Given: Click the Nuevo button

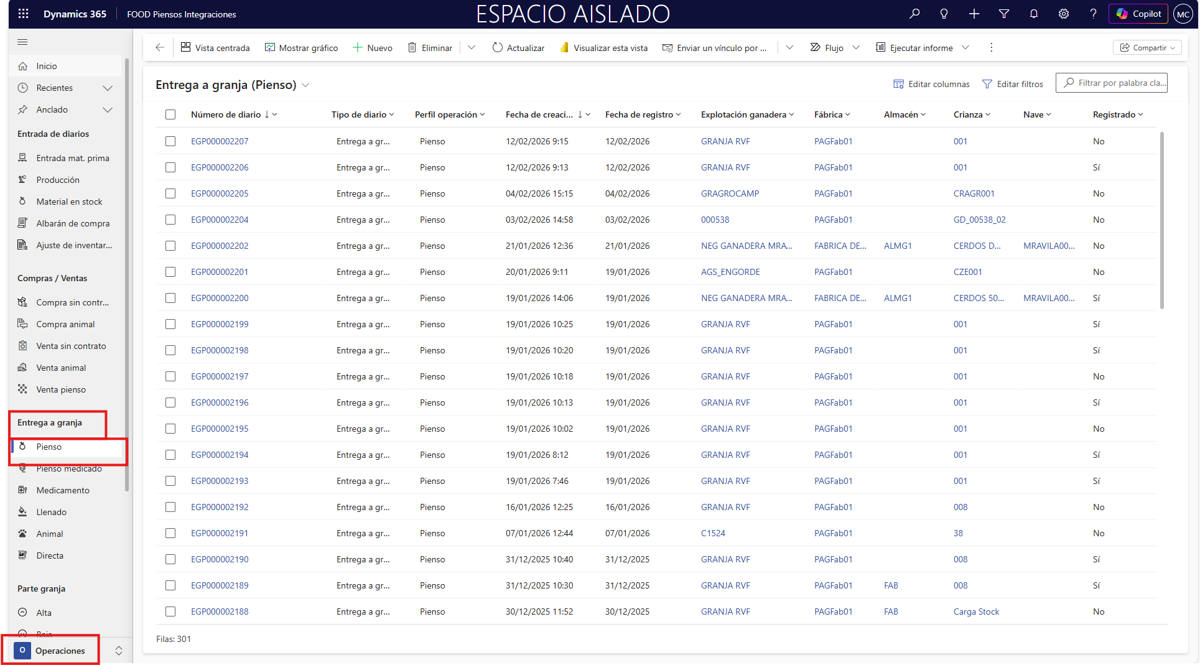Looking at the screenshot, I should tap(373, 47).
